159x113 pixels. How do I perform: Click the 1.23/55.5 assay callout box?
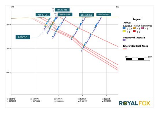click(x=23, y=37)
